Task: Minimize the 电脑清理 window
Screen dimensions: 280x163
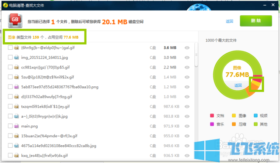Action: pos(265,5)
